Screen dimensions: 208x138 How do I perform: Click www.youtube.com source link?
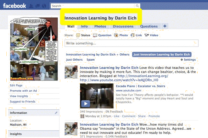click(x=129, y=91)
